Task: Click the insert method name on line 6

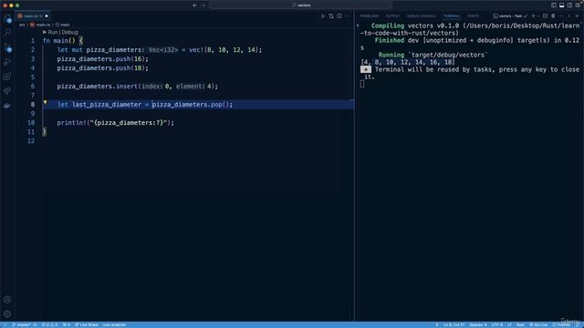Action: (x=127, y=87)
